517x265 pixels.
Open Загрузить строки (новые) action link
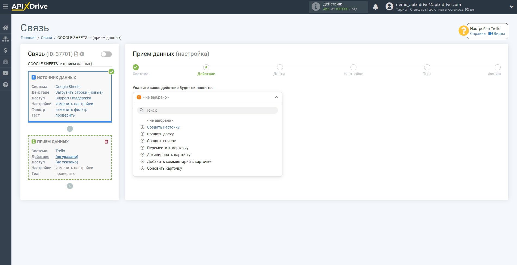[79, 92]
